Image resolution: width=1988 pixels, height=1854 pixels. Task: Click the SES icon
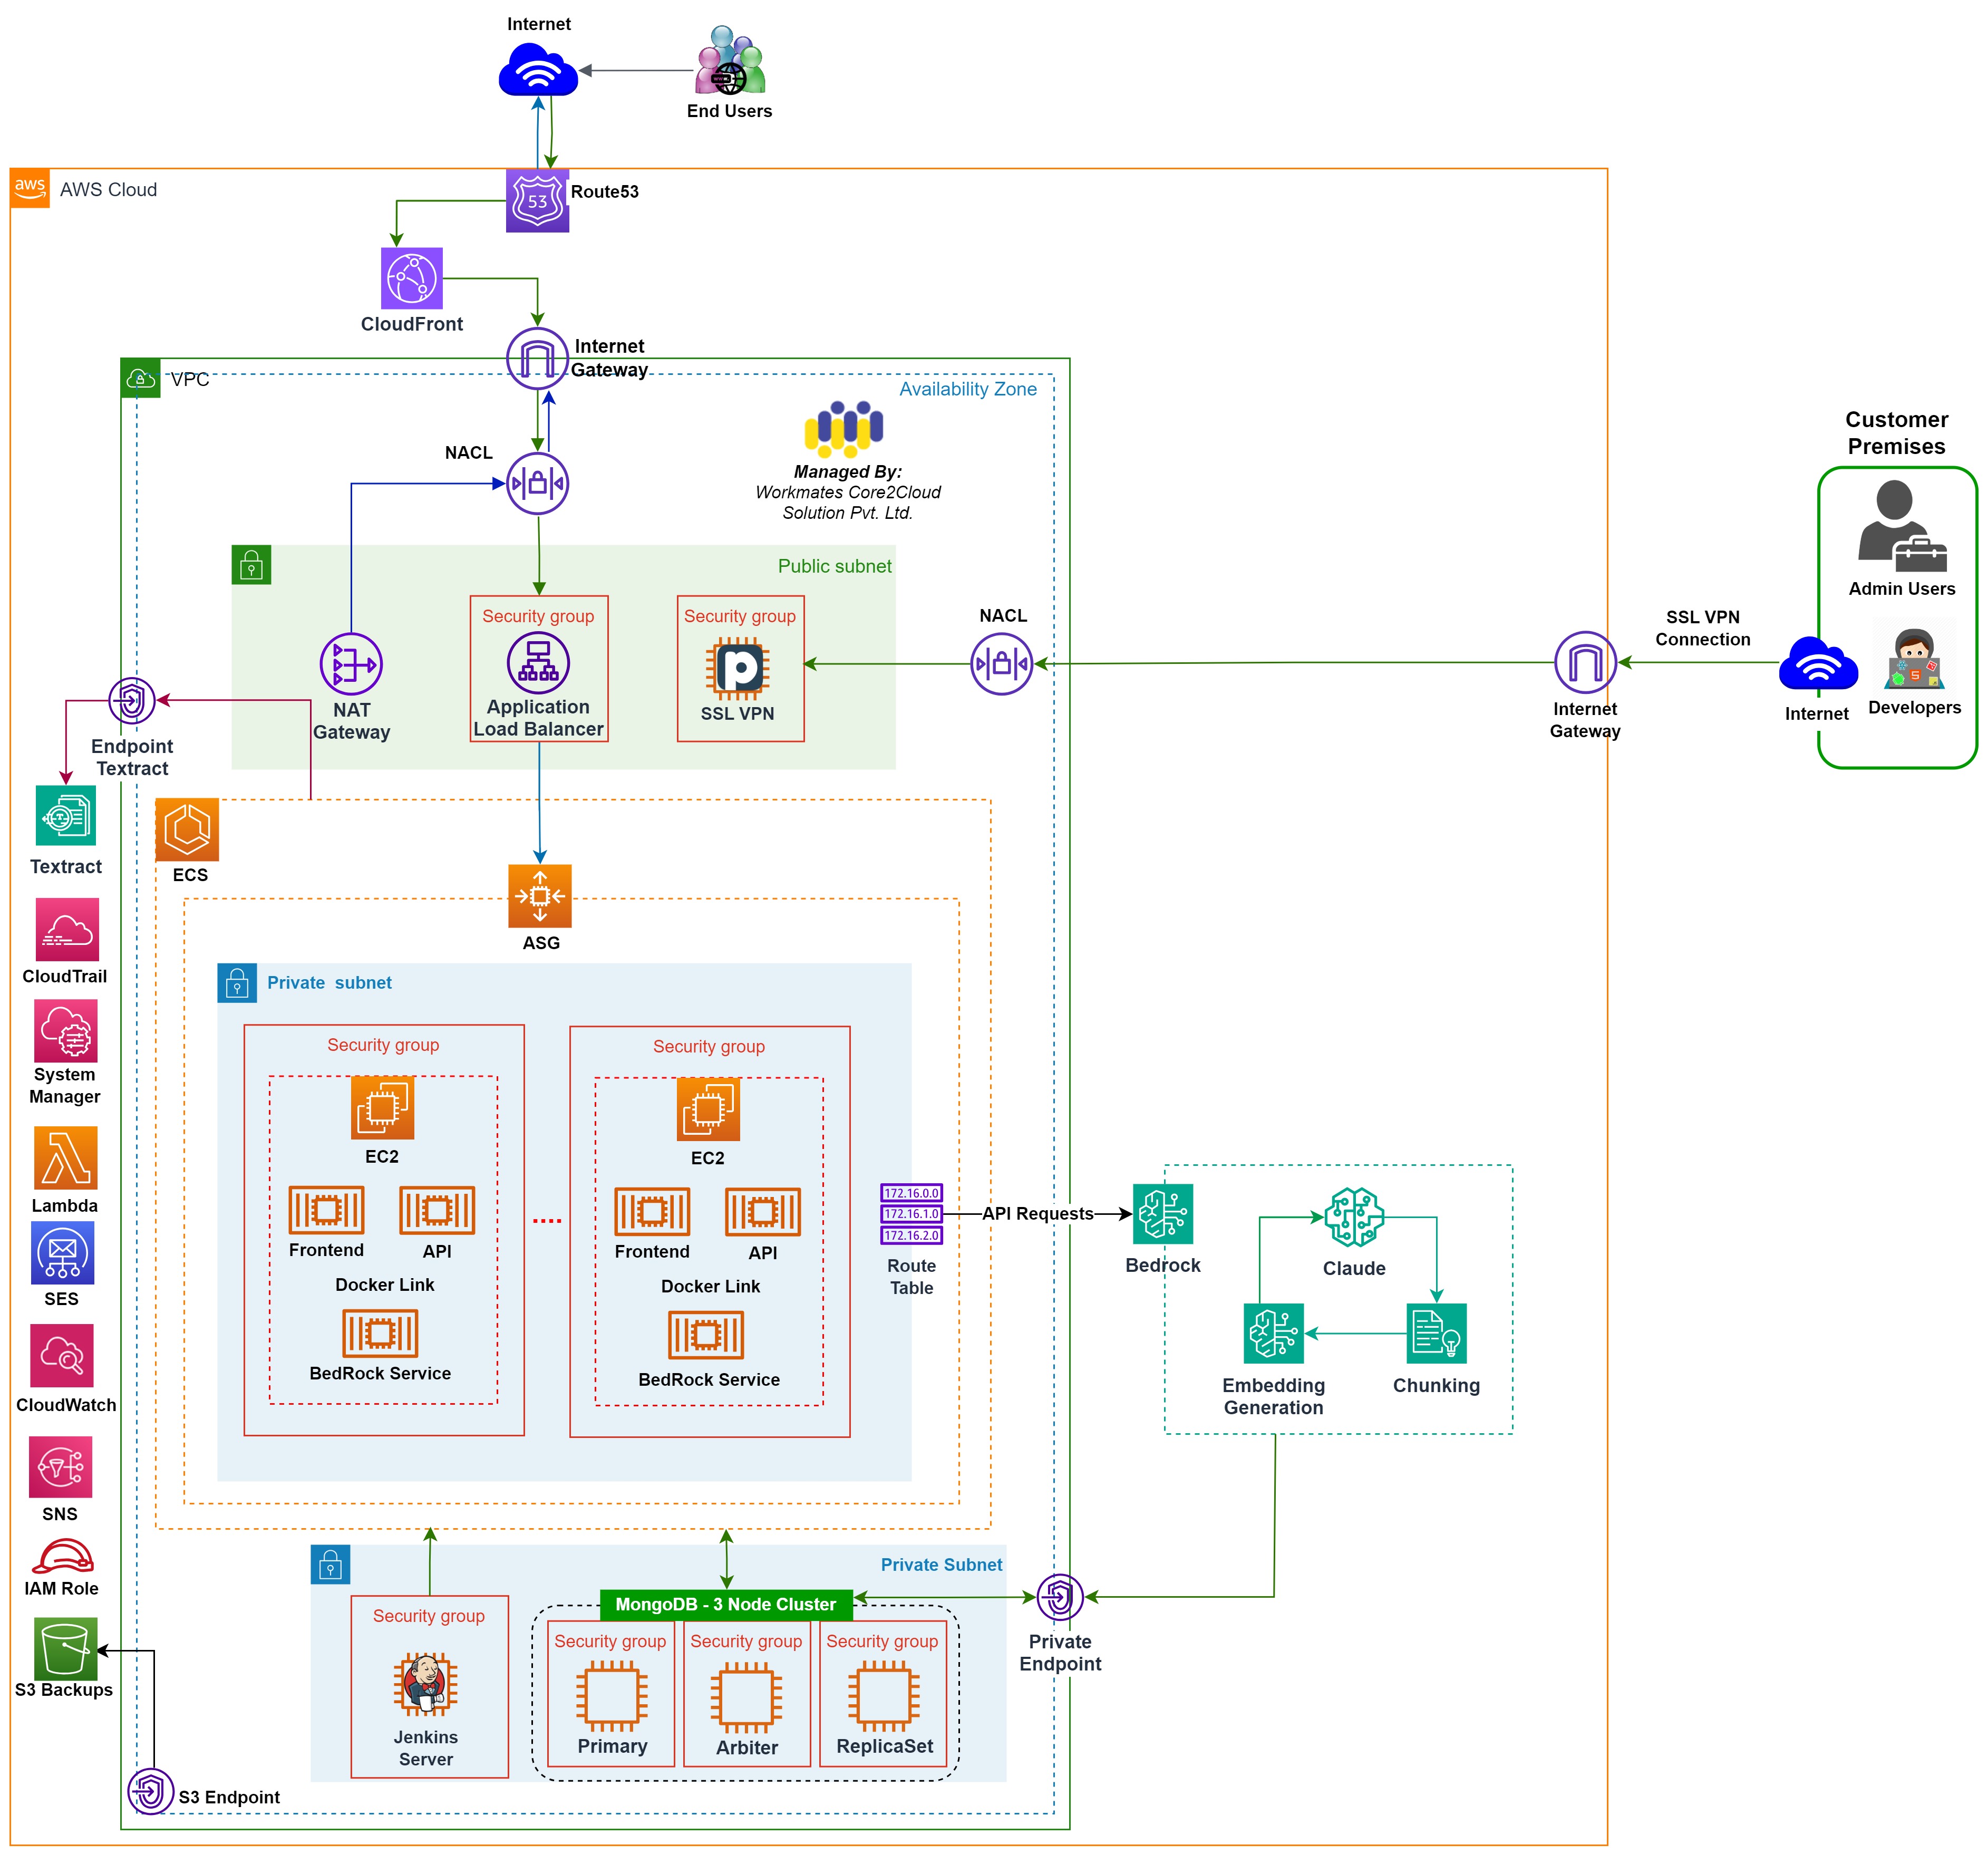[63, 1252]
